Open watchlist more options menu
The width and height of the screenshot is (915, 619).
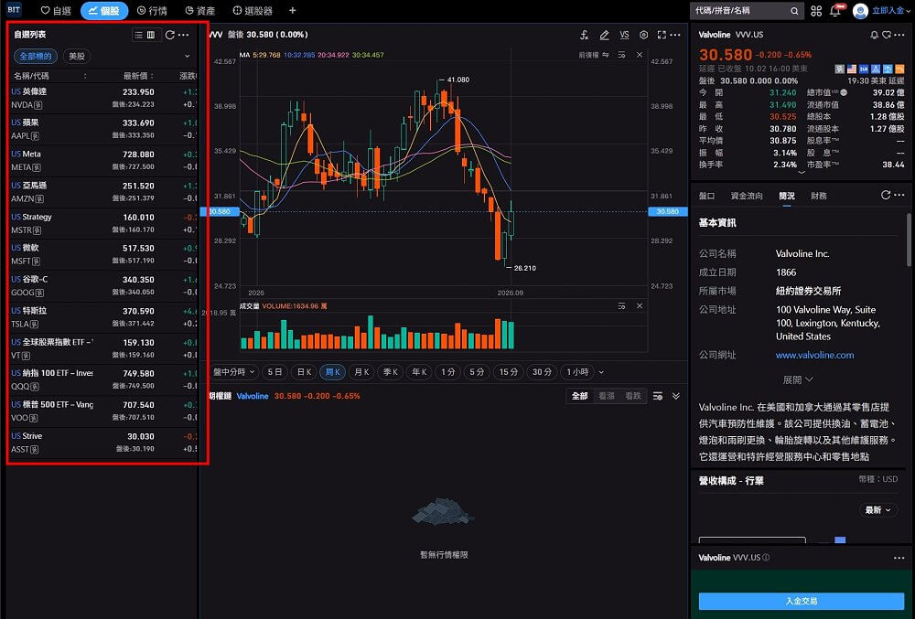point(183,35)
